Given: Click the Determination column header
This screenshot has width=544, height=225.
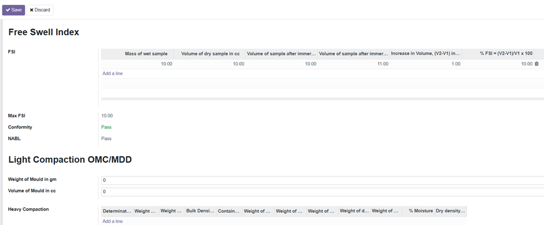Looking at the screenshot, I should 117,211.
